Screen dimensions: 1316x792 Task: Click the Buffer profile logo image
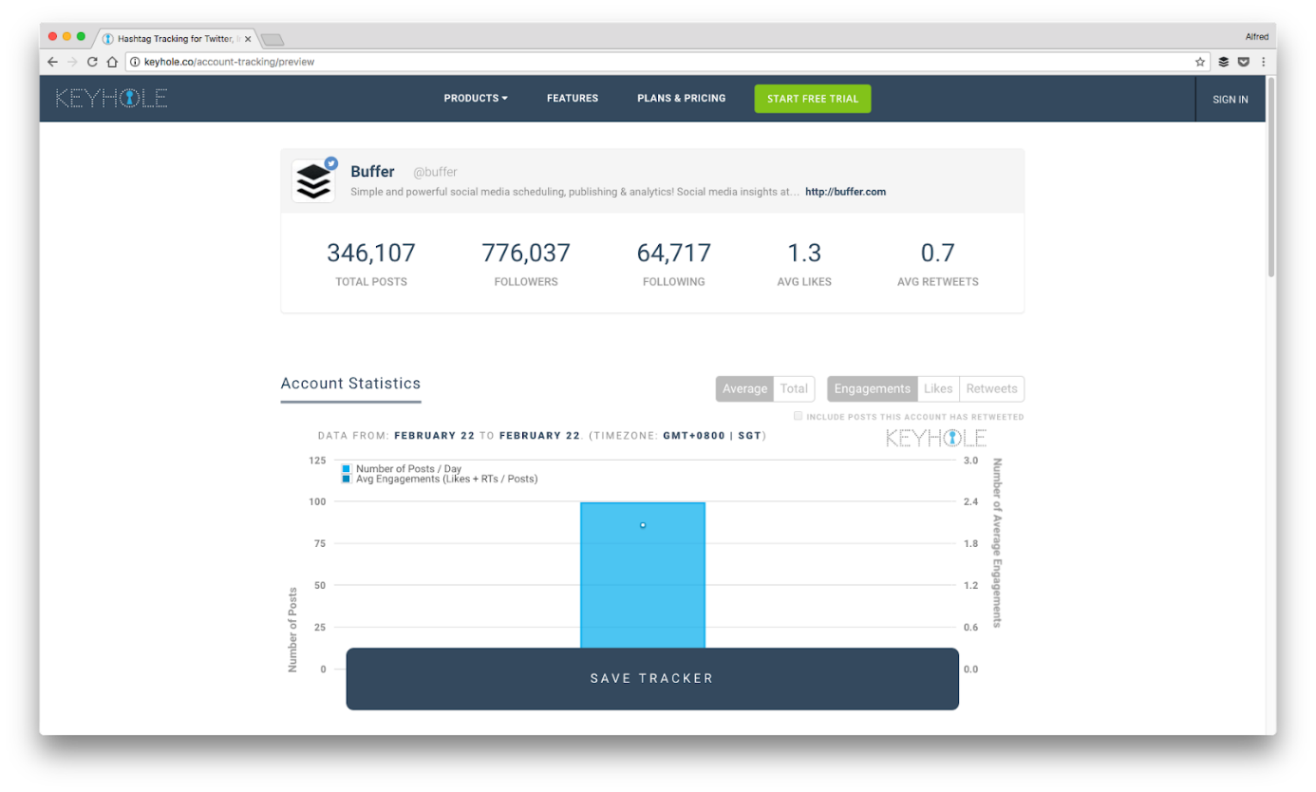(313, 180)
